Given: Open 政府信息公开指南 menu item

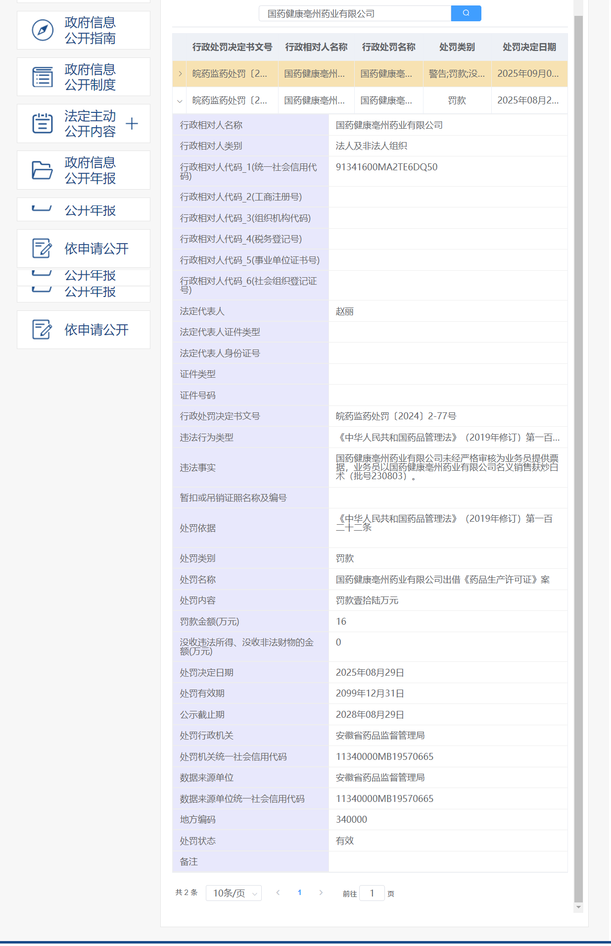Looking at the screenshot, I should click(x=84, y=30).
